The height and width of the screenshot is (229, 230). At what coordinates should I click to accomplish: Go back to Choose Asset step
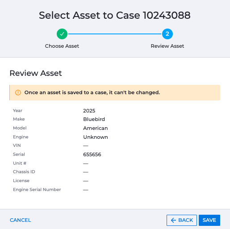click(182, 220)
